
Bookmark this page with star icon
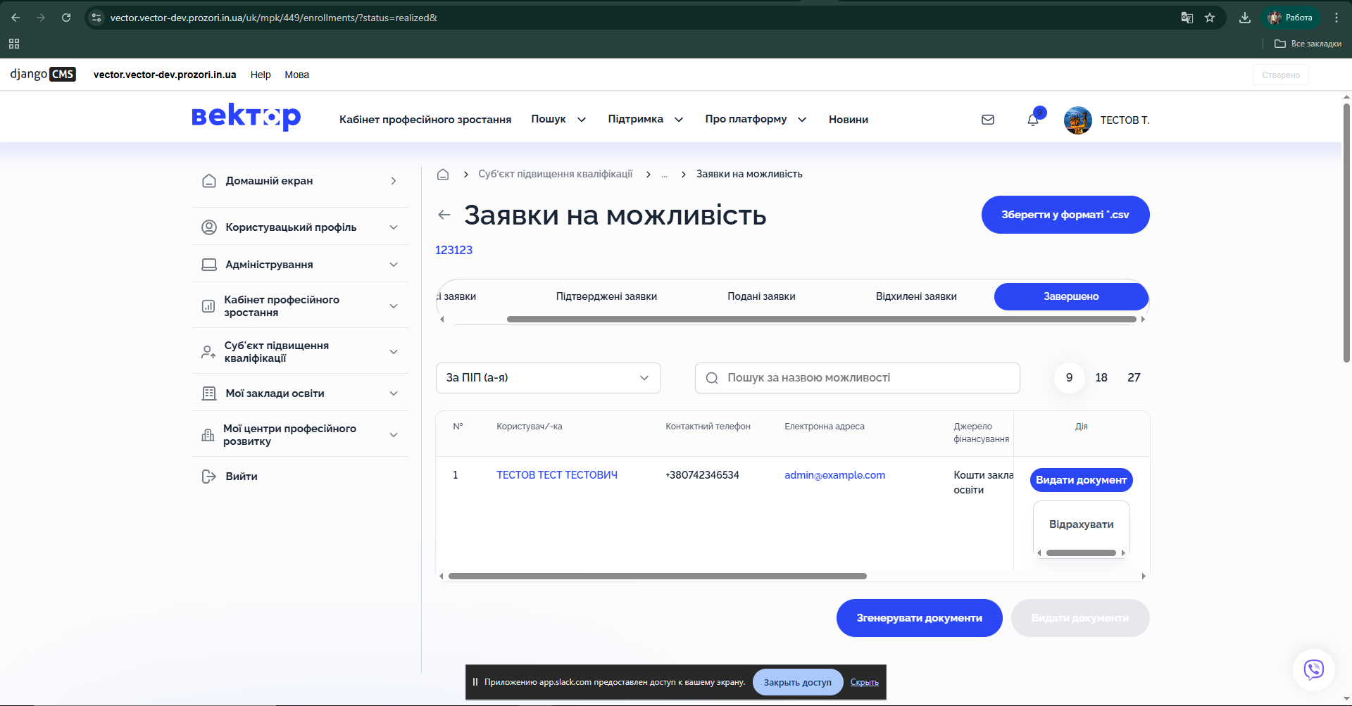click(x=1210, y=18)
